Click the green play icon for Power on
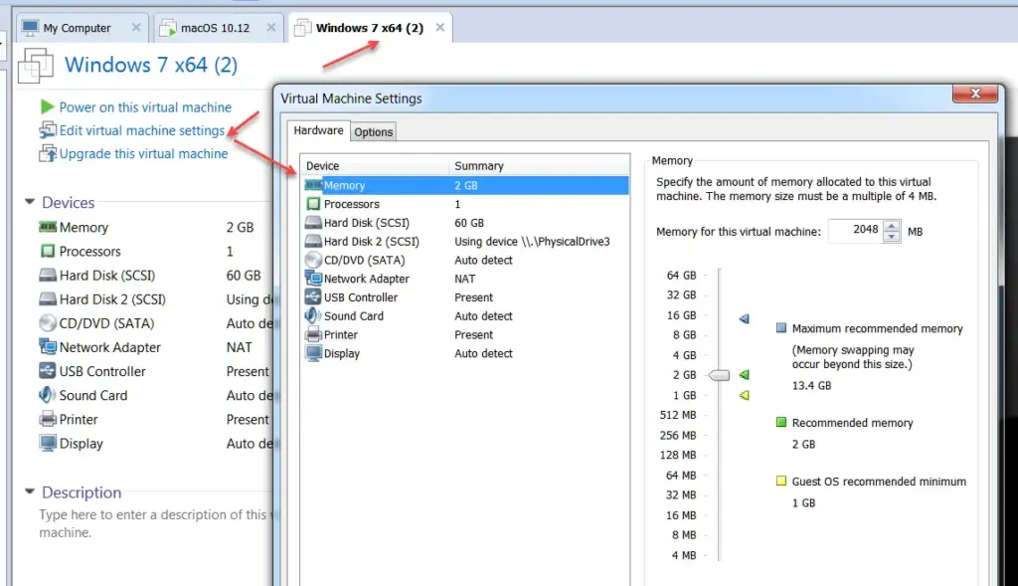 point(48,106)
